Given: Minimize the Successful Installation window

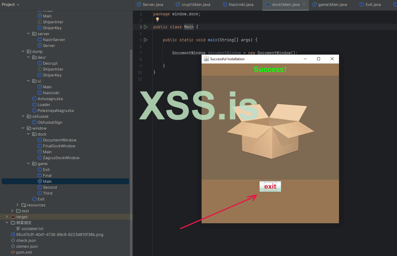Looking at the screenshot, I should [x=305, y=59].
